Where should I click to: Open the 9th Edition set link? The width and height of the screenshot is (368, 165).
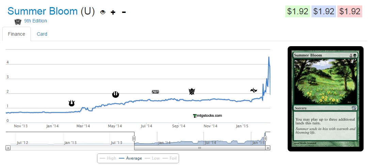(x=35, y=21)
